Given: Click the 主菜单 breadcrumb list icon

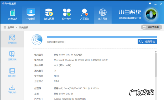Looking at the screenshot, I should point(4,27).
